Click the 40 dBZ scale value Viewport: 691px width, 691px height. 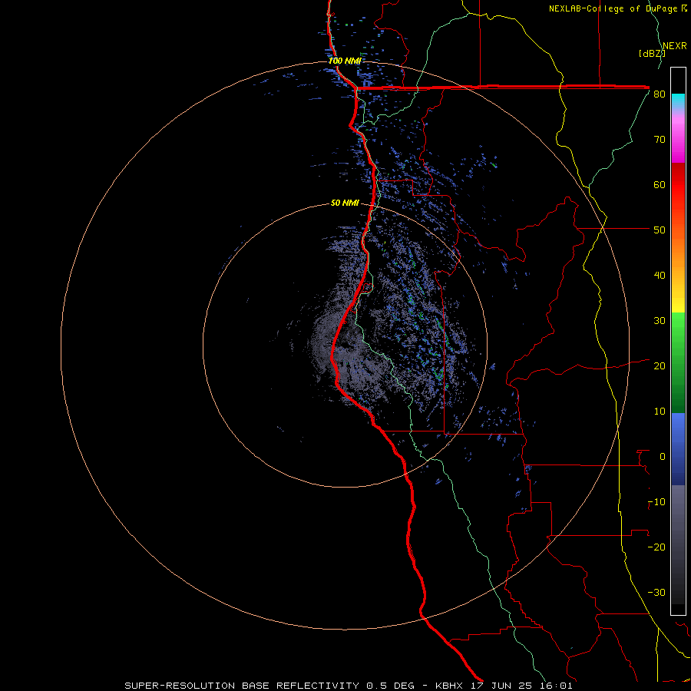[660, 276]
